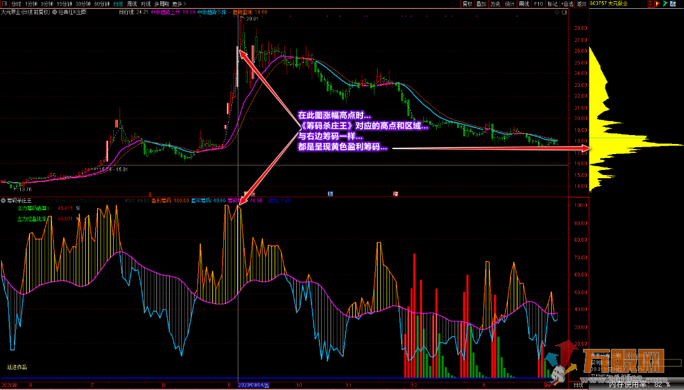Select the 1分钟 period tab
Viewport: 684px width, 390px height.
31,3
